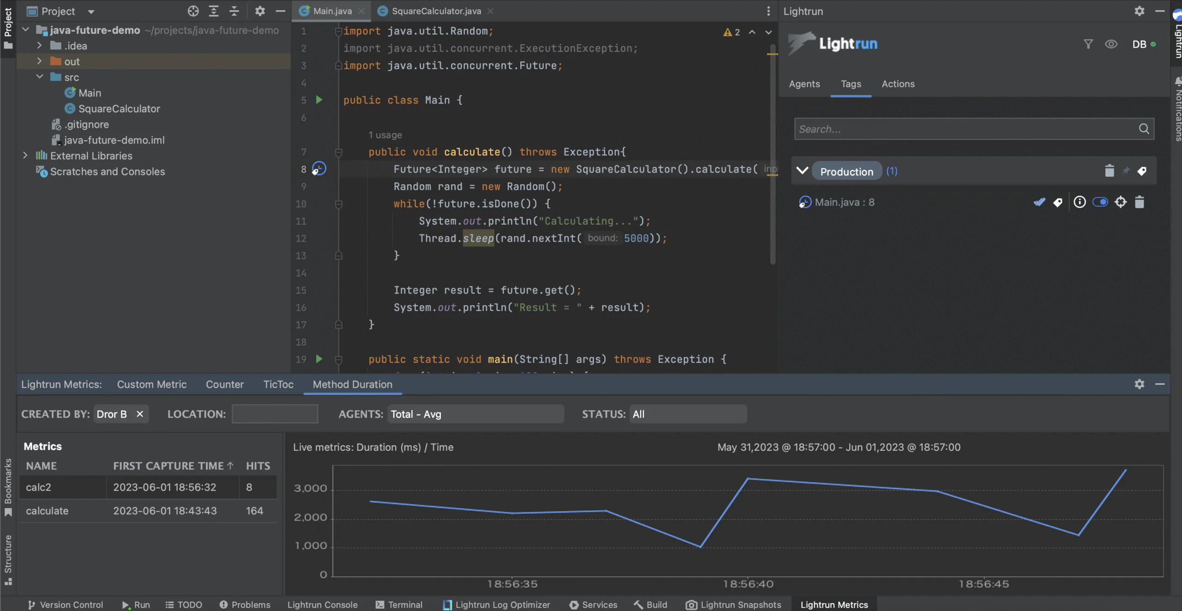Expand the External Libraries node
Screen dimensions: 1182x611
(x=25, y=156)
